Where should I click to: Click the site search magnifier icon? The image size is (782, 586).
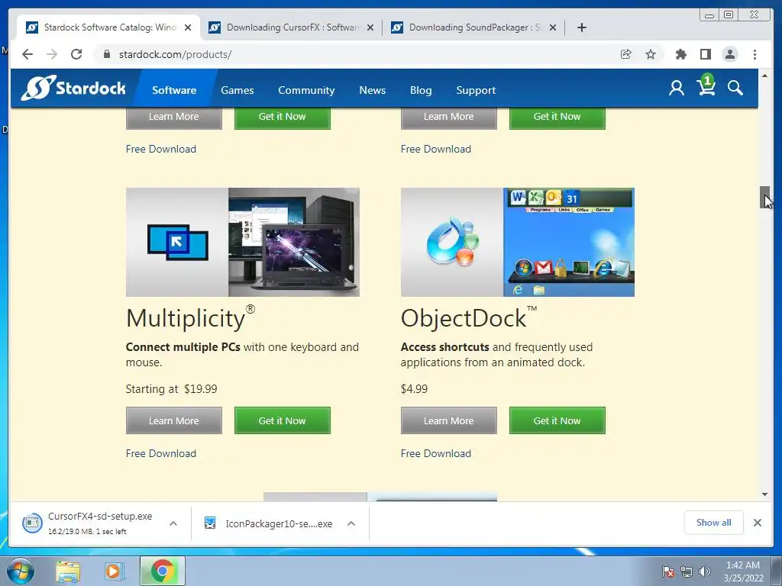point(735,89)
